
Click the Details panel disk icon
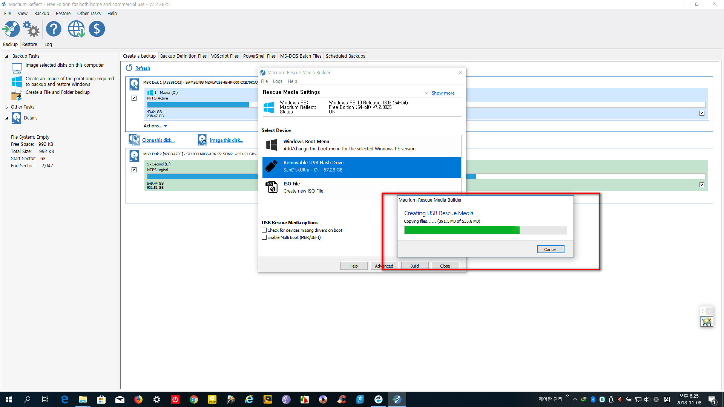(x=16, y=118)
